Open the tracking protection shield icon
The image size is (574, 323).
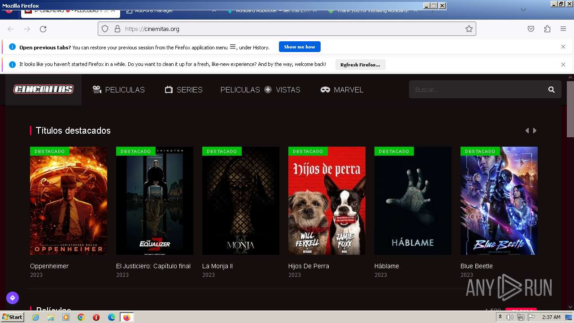(x=105, y=29)
